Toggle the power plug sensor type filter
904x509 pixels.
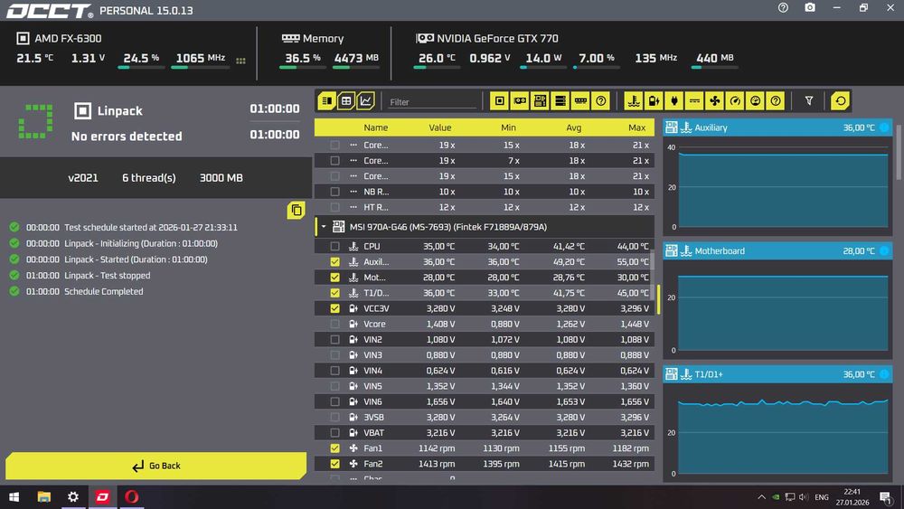click(674, 101)
